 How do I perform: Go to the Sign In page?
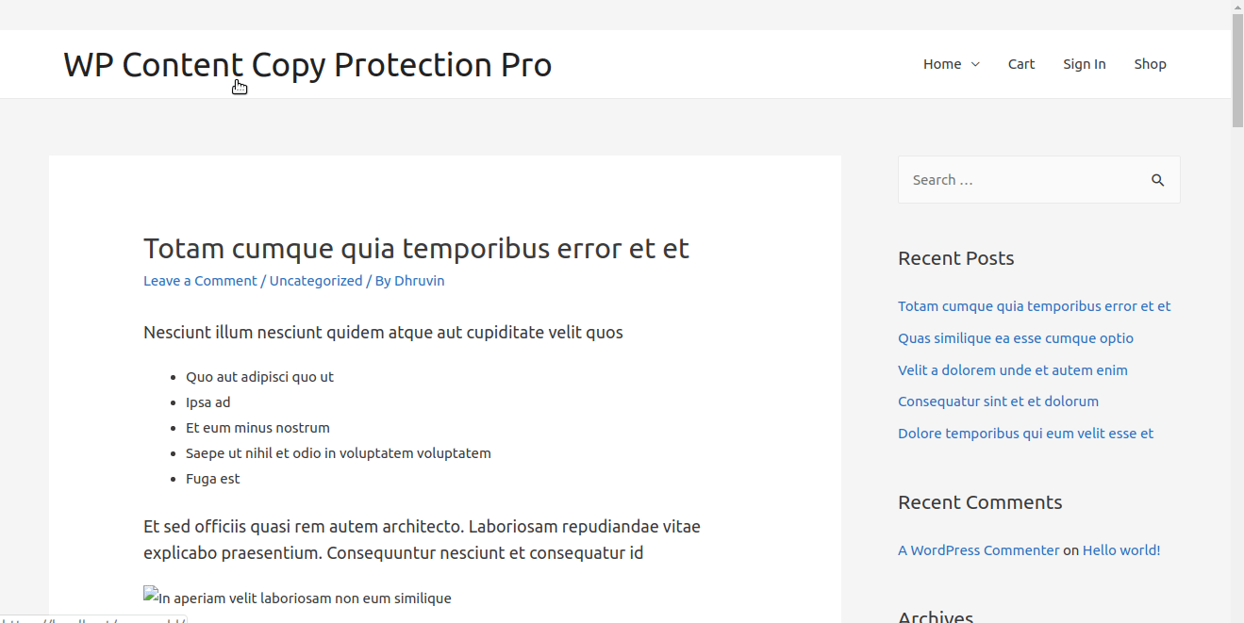[1085, 64]
